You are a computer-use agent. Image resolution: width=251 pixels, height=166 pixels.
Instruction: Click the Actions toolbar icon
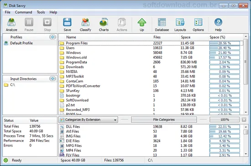click(122, 22)
